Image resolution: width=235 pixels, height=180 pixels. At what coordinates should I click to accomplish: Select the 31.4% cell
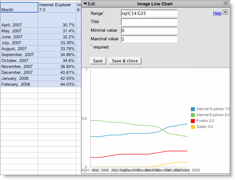[x=57, y=31]
